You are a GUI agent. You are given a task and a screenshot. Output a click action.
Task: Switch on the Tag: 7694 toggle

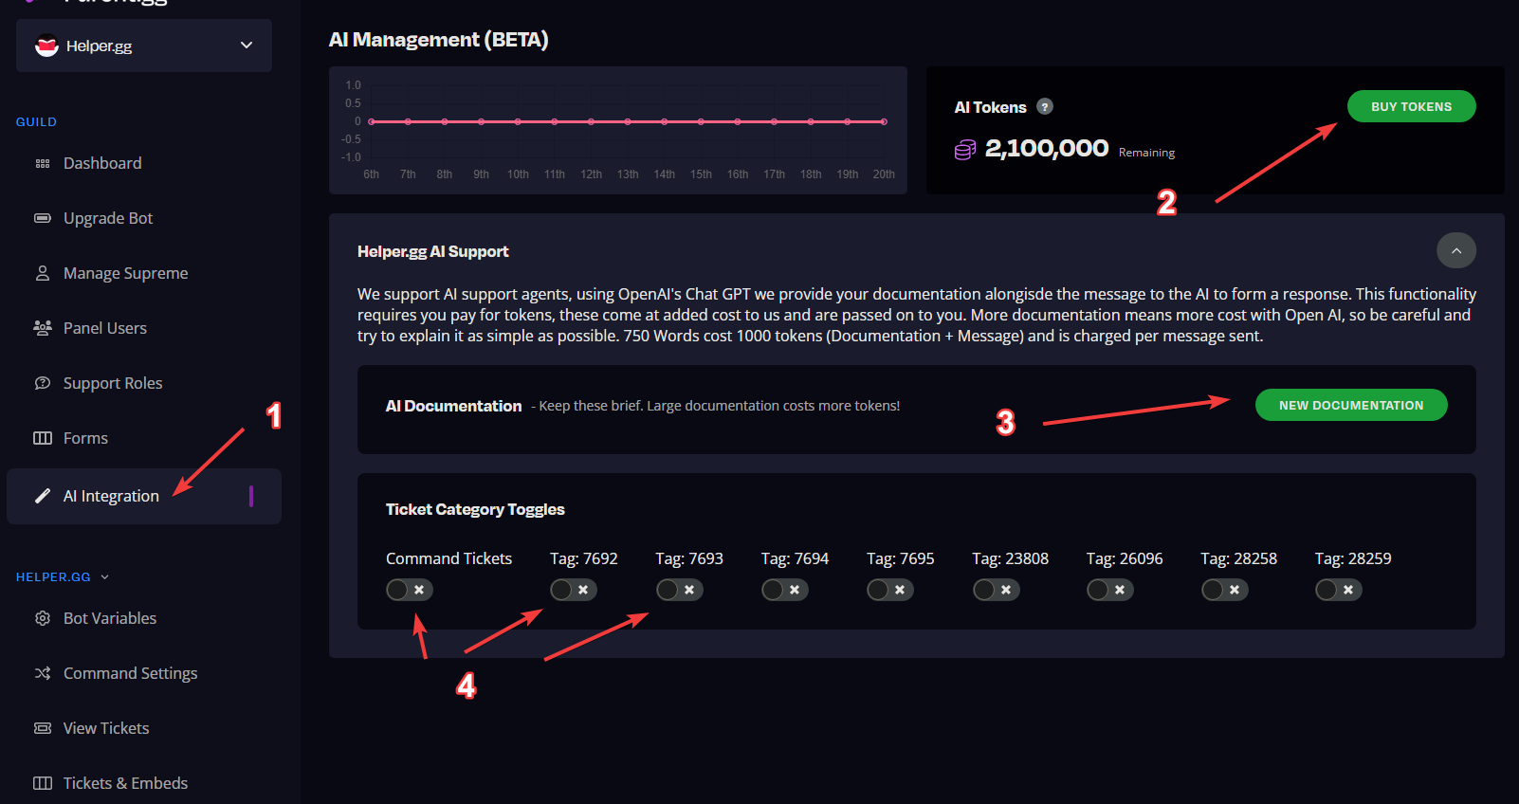(785, 590)
